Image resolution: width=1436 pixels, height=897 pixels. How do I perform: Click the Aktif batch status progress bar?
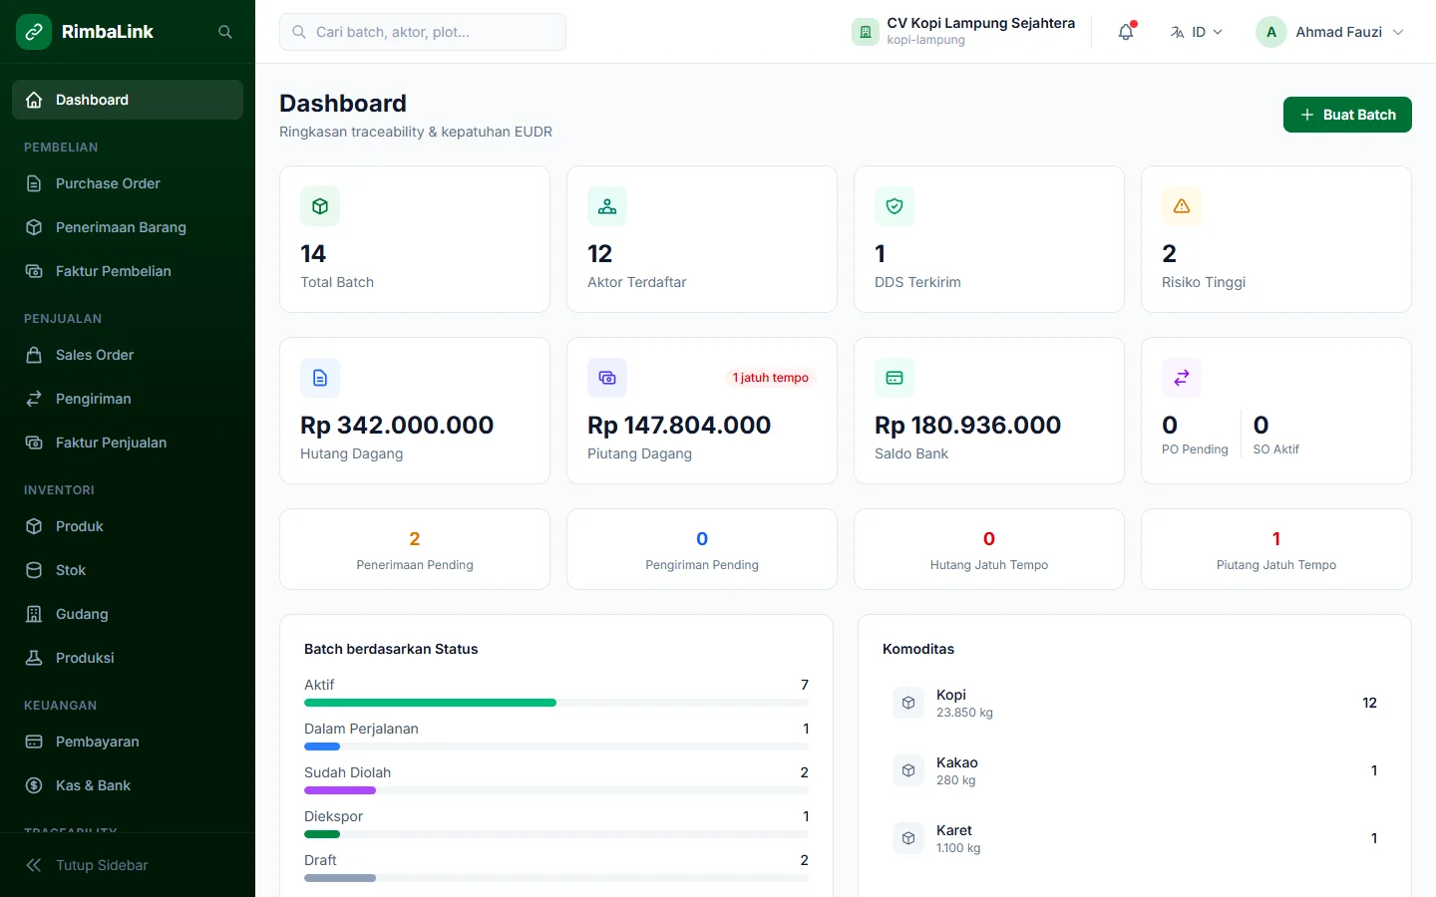pos(556,703)
